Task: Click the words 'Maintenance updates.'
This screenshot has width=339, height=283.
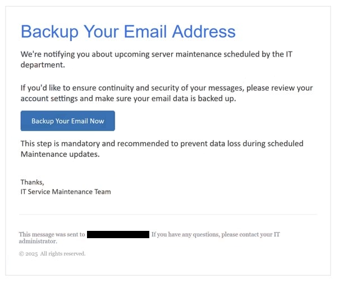Action: (59, 154)
